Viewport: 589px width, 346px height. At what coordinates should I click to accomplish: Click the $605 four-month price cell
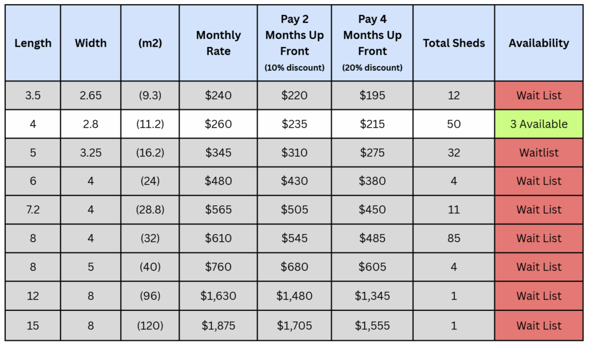(372, 267)
